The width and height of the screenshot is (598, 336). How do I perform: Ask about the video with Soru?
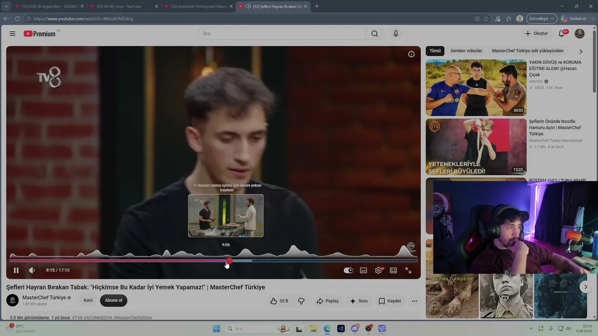pyautogui.click(x=359, y=301)
